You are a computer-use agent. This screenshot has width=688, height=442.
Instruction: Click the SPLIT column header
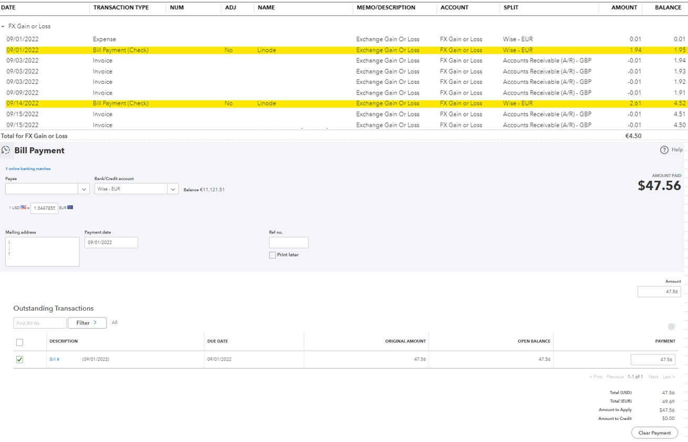coord(512,8)
